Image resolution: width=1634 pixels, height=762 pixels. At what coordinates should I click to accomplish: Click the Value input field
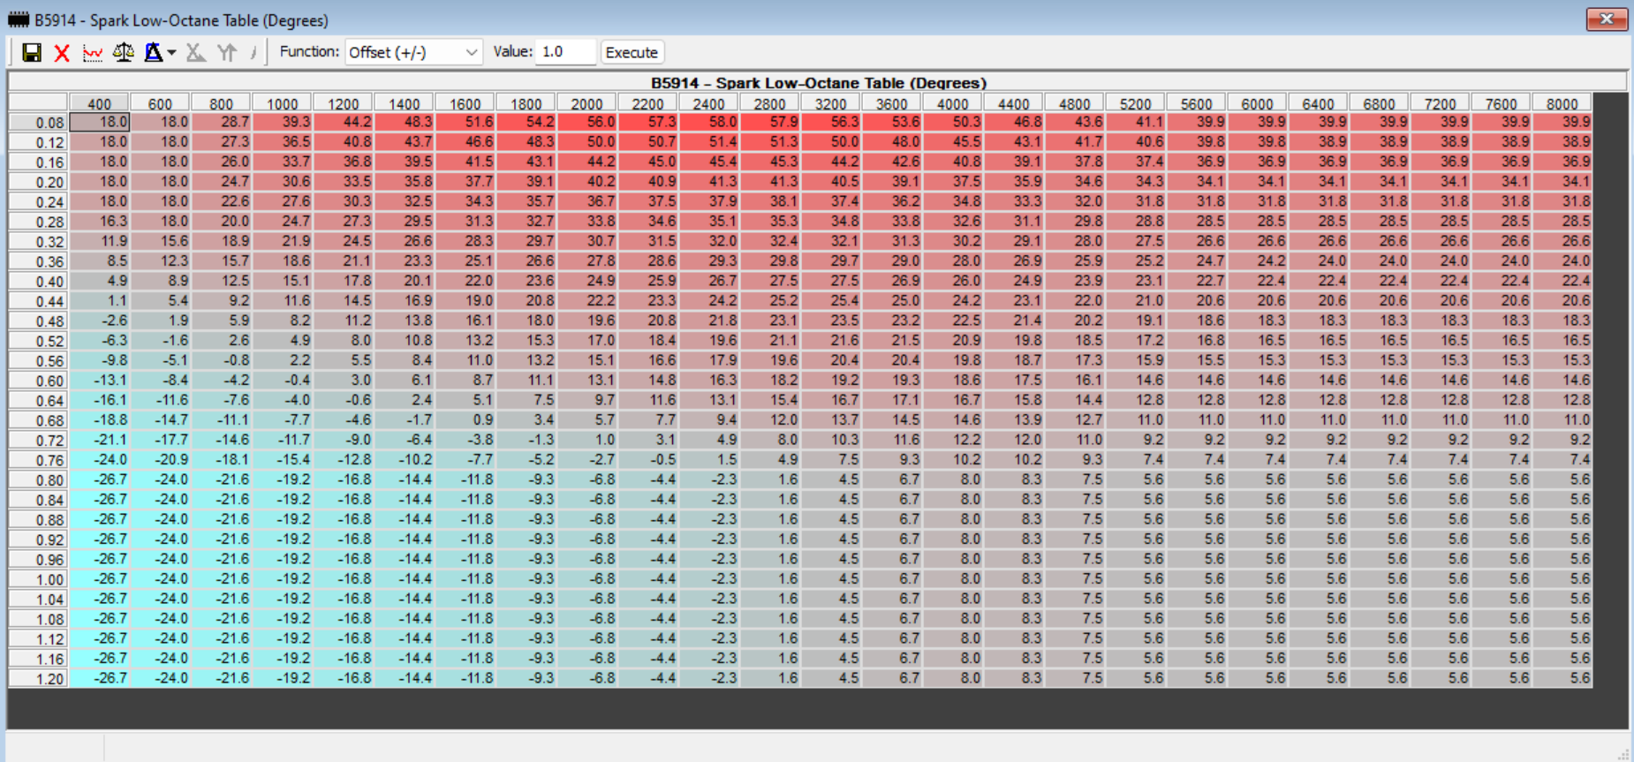pyautogui.click(x=565, y=52)
